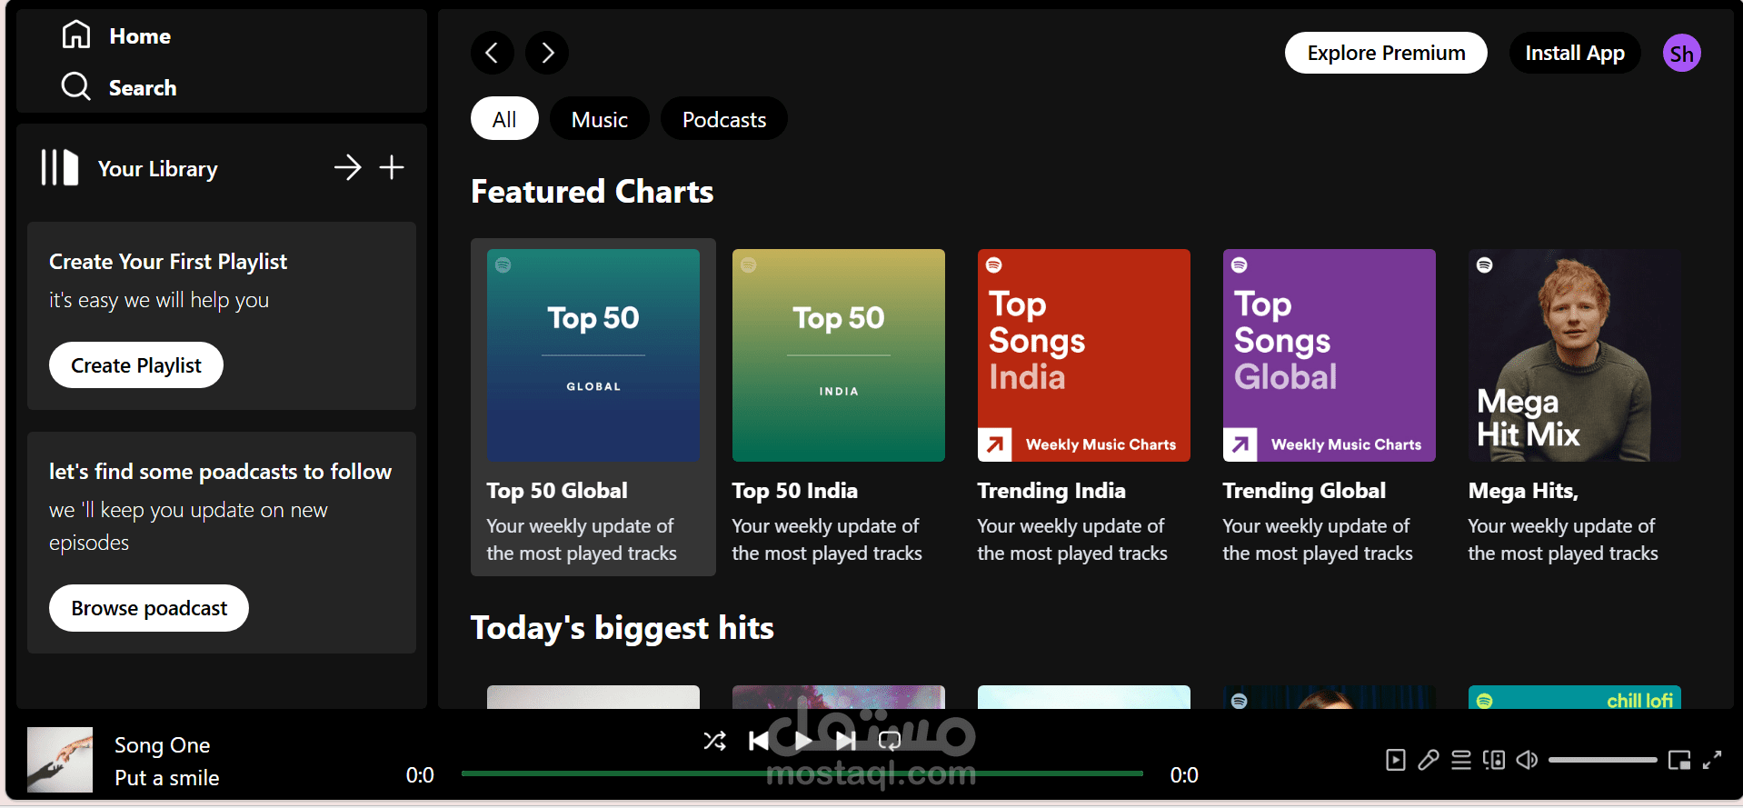Click the Song One album thumbnail
This screenshot has height=808, width=1743.
(60, 760)
